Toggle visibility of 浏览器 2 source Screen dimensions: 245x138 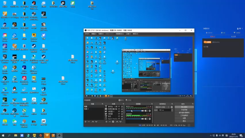(119, 111)
